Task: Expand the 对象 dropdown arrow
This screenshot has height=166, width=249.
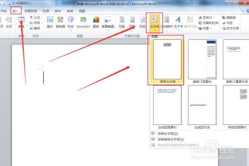Action: [x=211, y=29]
